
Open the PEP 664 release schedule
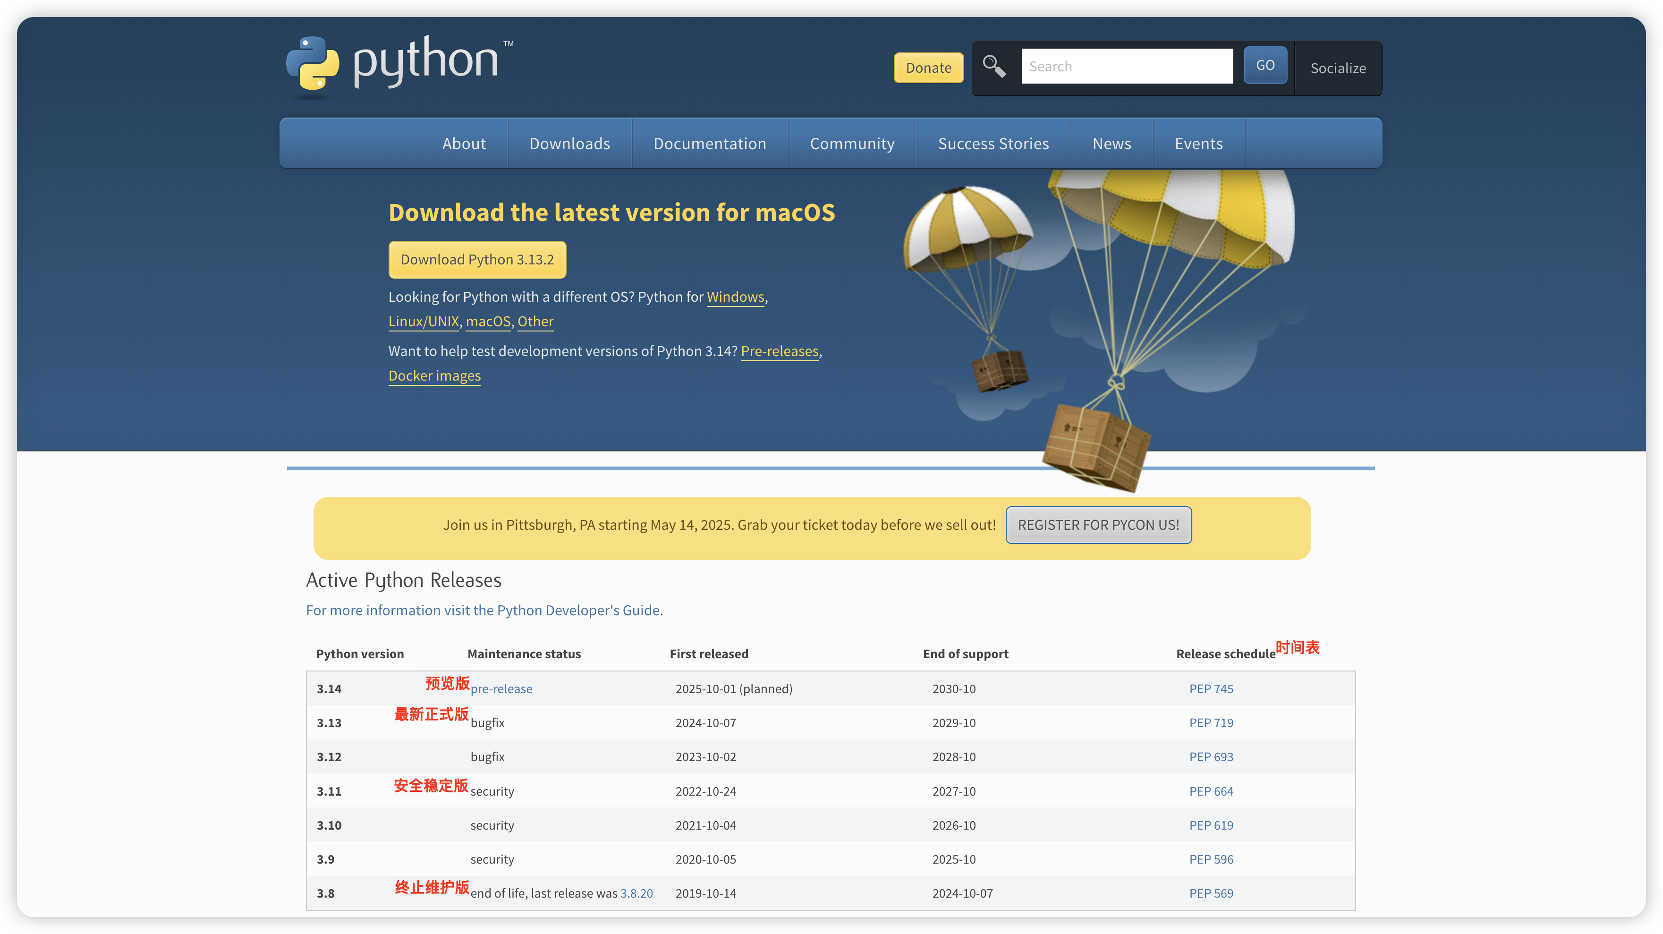pyautogui.click(x=1211, y=791)
